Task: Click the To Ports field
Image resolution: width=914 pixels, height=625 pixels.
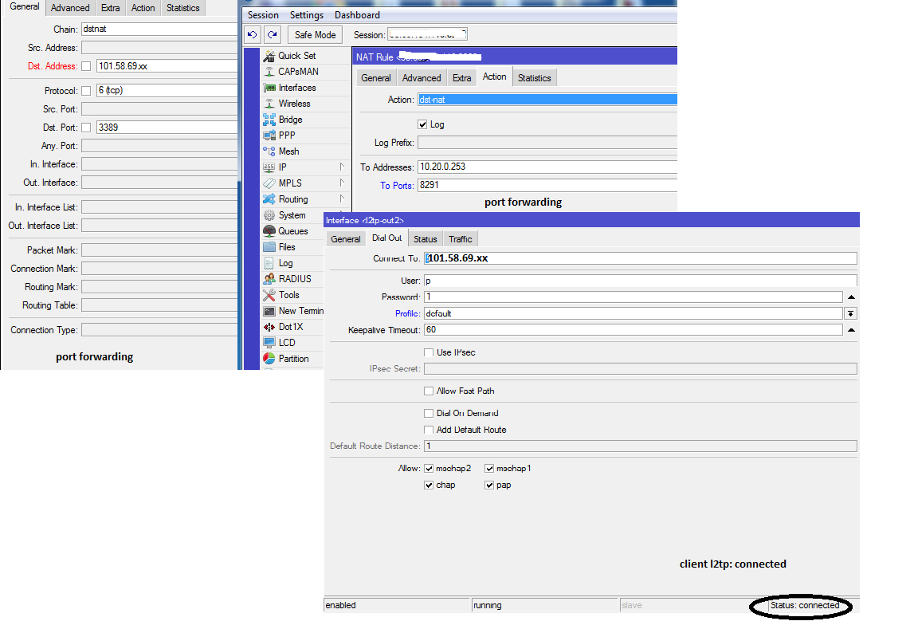Action: click(x=547, y=185)
